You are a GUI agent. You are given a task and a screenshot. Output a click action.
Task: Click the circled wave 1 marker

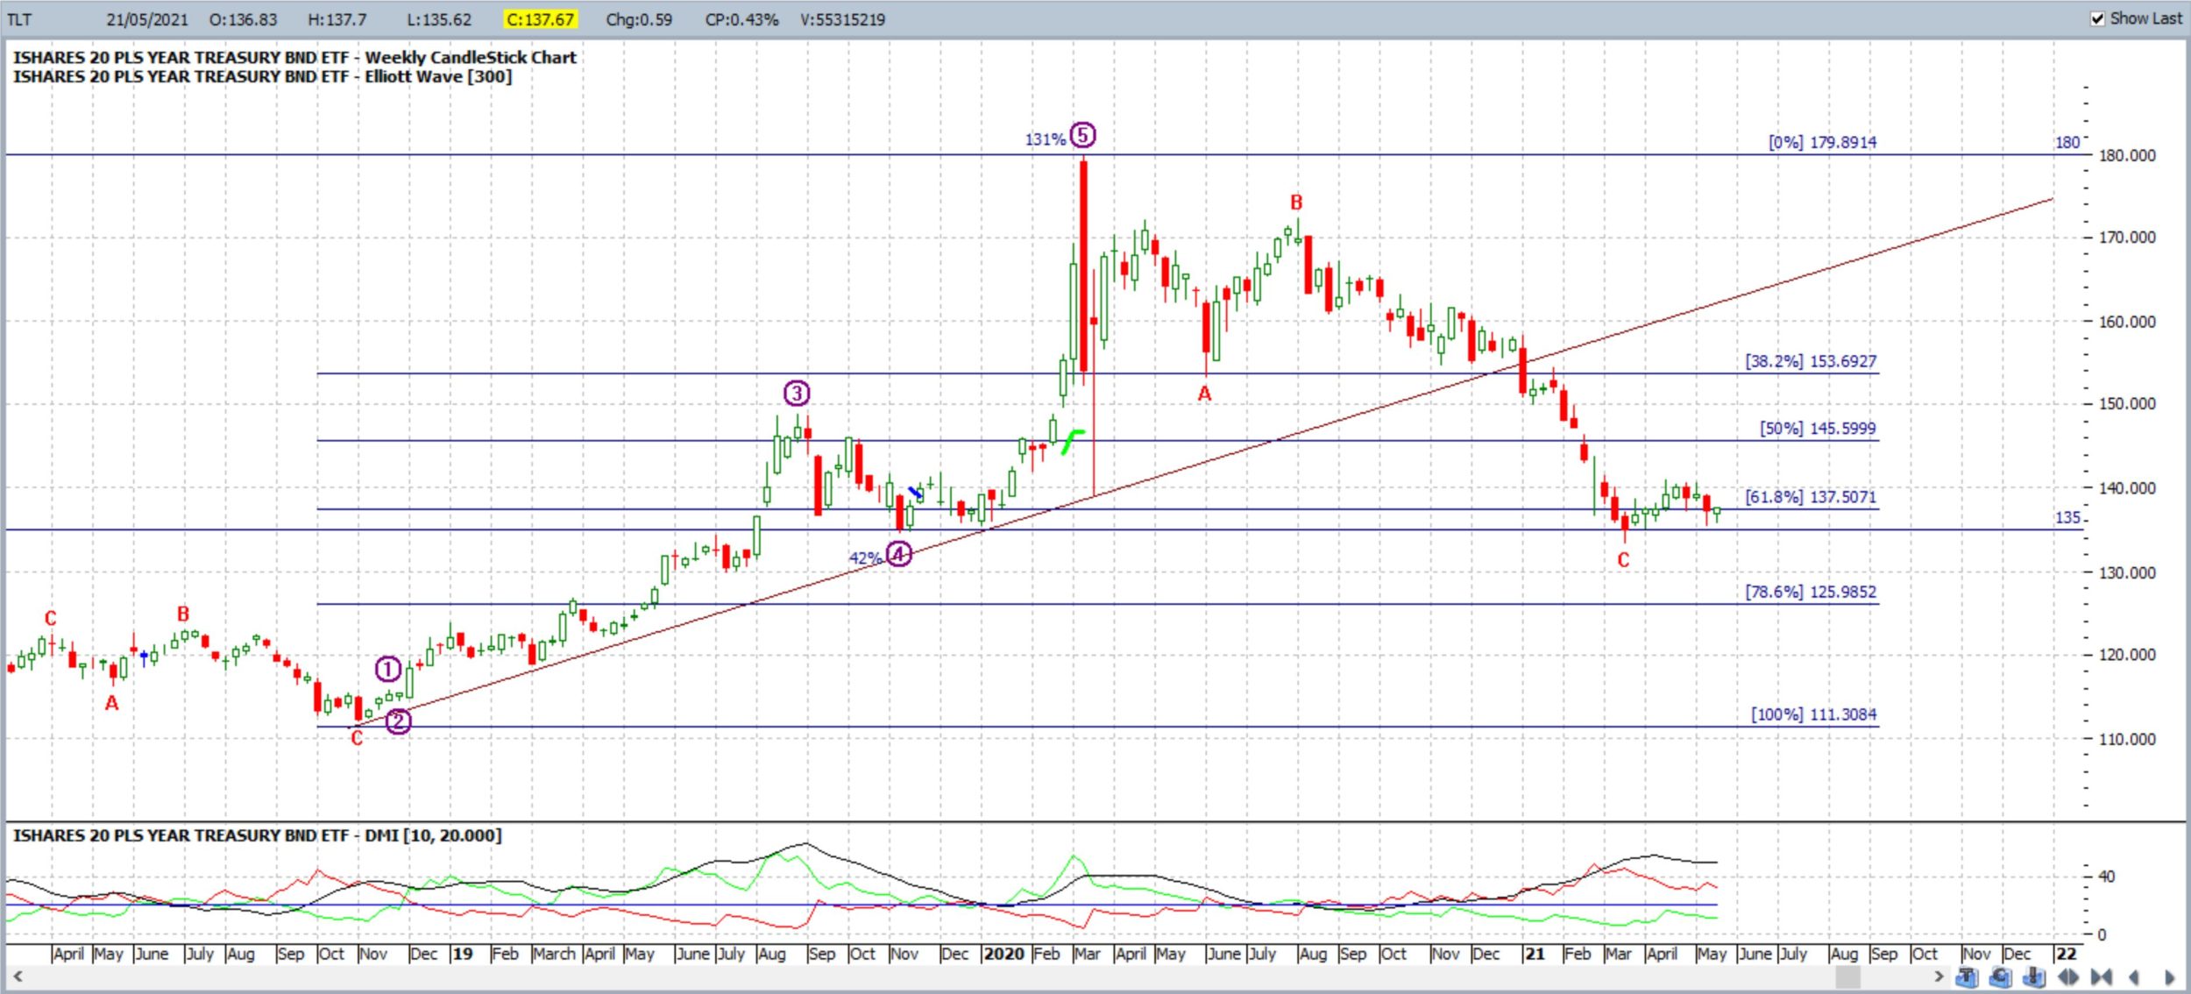389,670
